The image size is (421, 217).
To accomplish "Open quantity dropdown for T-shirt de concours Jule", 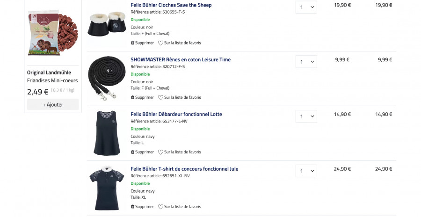I will 306,171.
